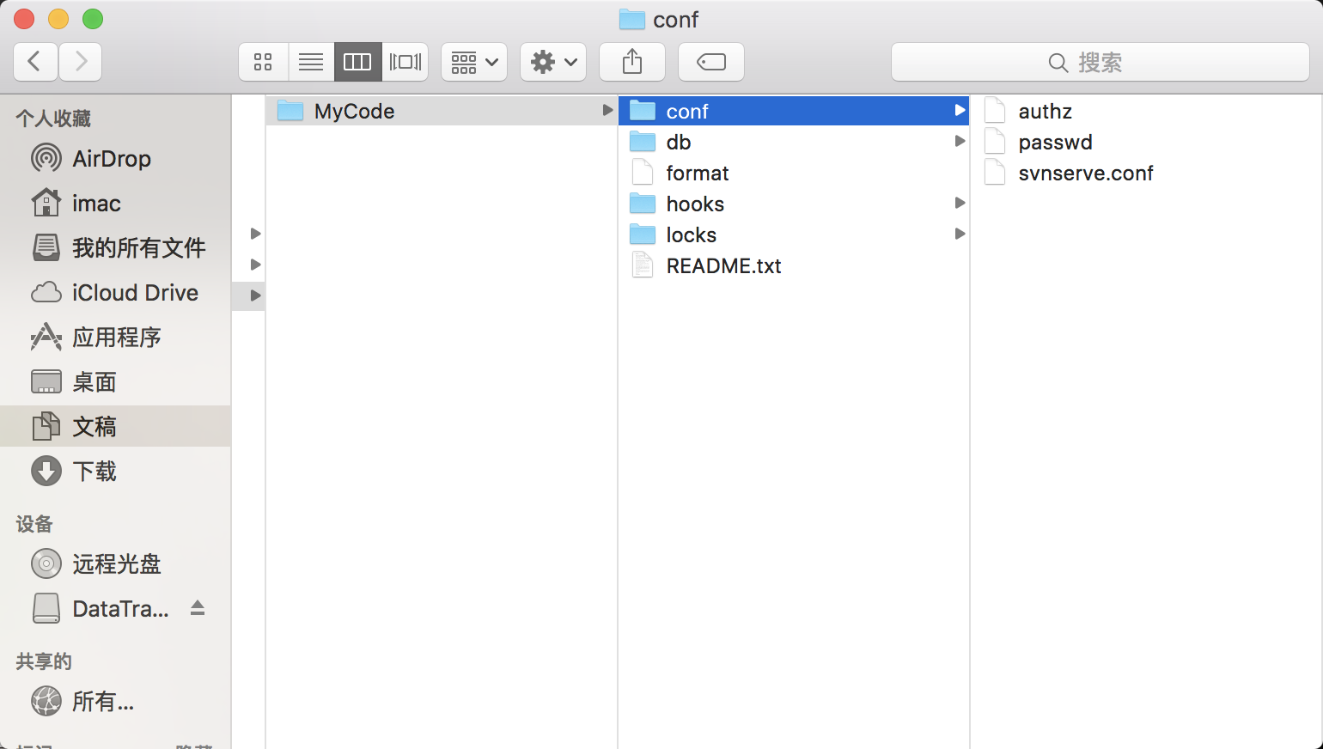Image resolution: width=1323 pixels, height=749 pixels.
Task: Select 文稿 in the sidebar
Action: click(x=115, y=426)
